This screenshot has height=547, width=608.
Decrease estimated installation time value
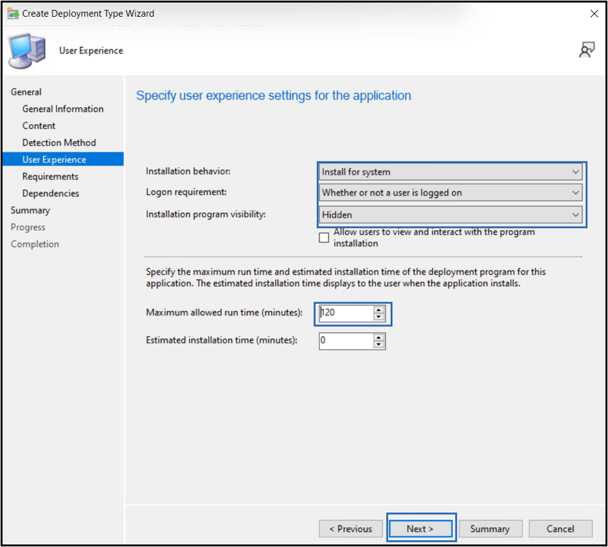[x=379, y=345]
